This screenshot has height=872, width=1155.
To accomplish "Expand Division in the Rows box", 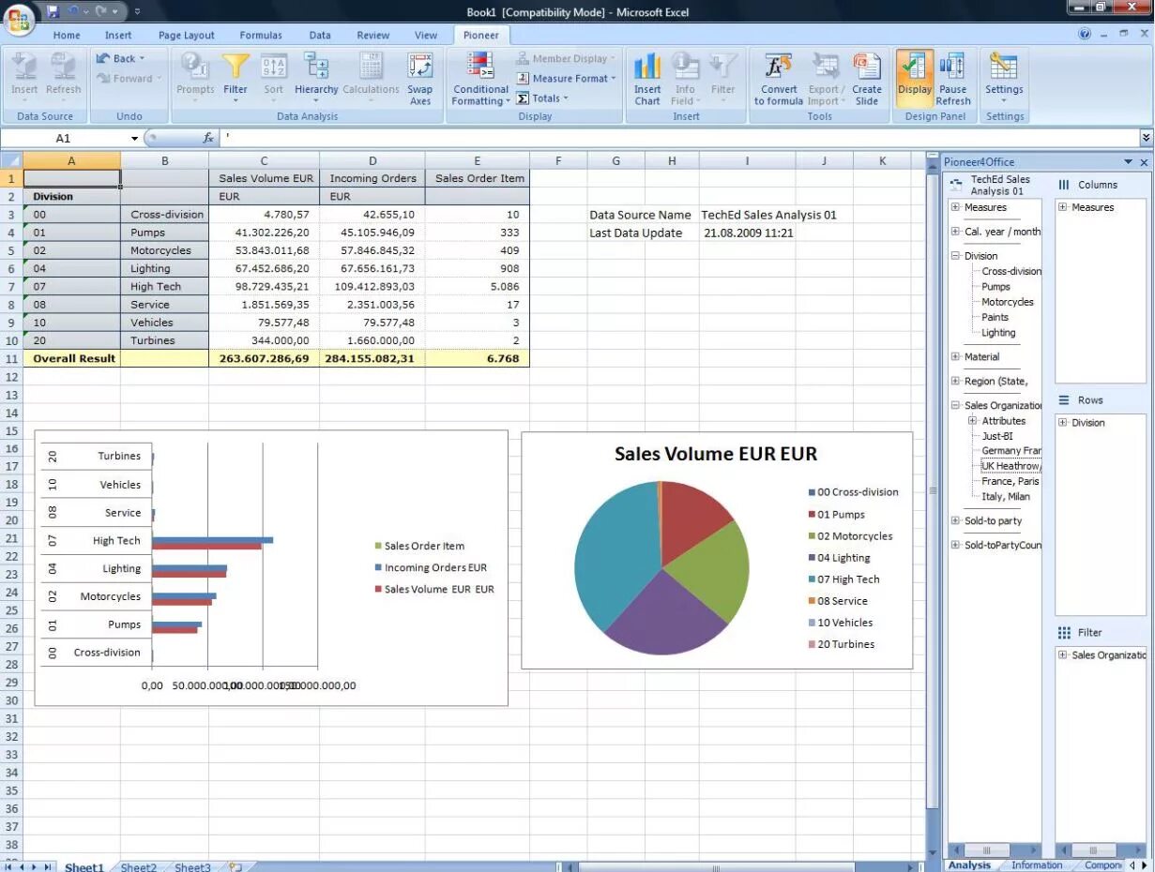I will [1063, 423].
